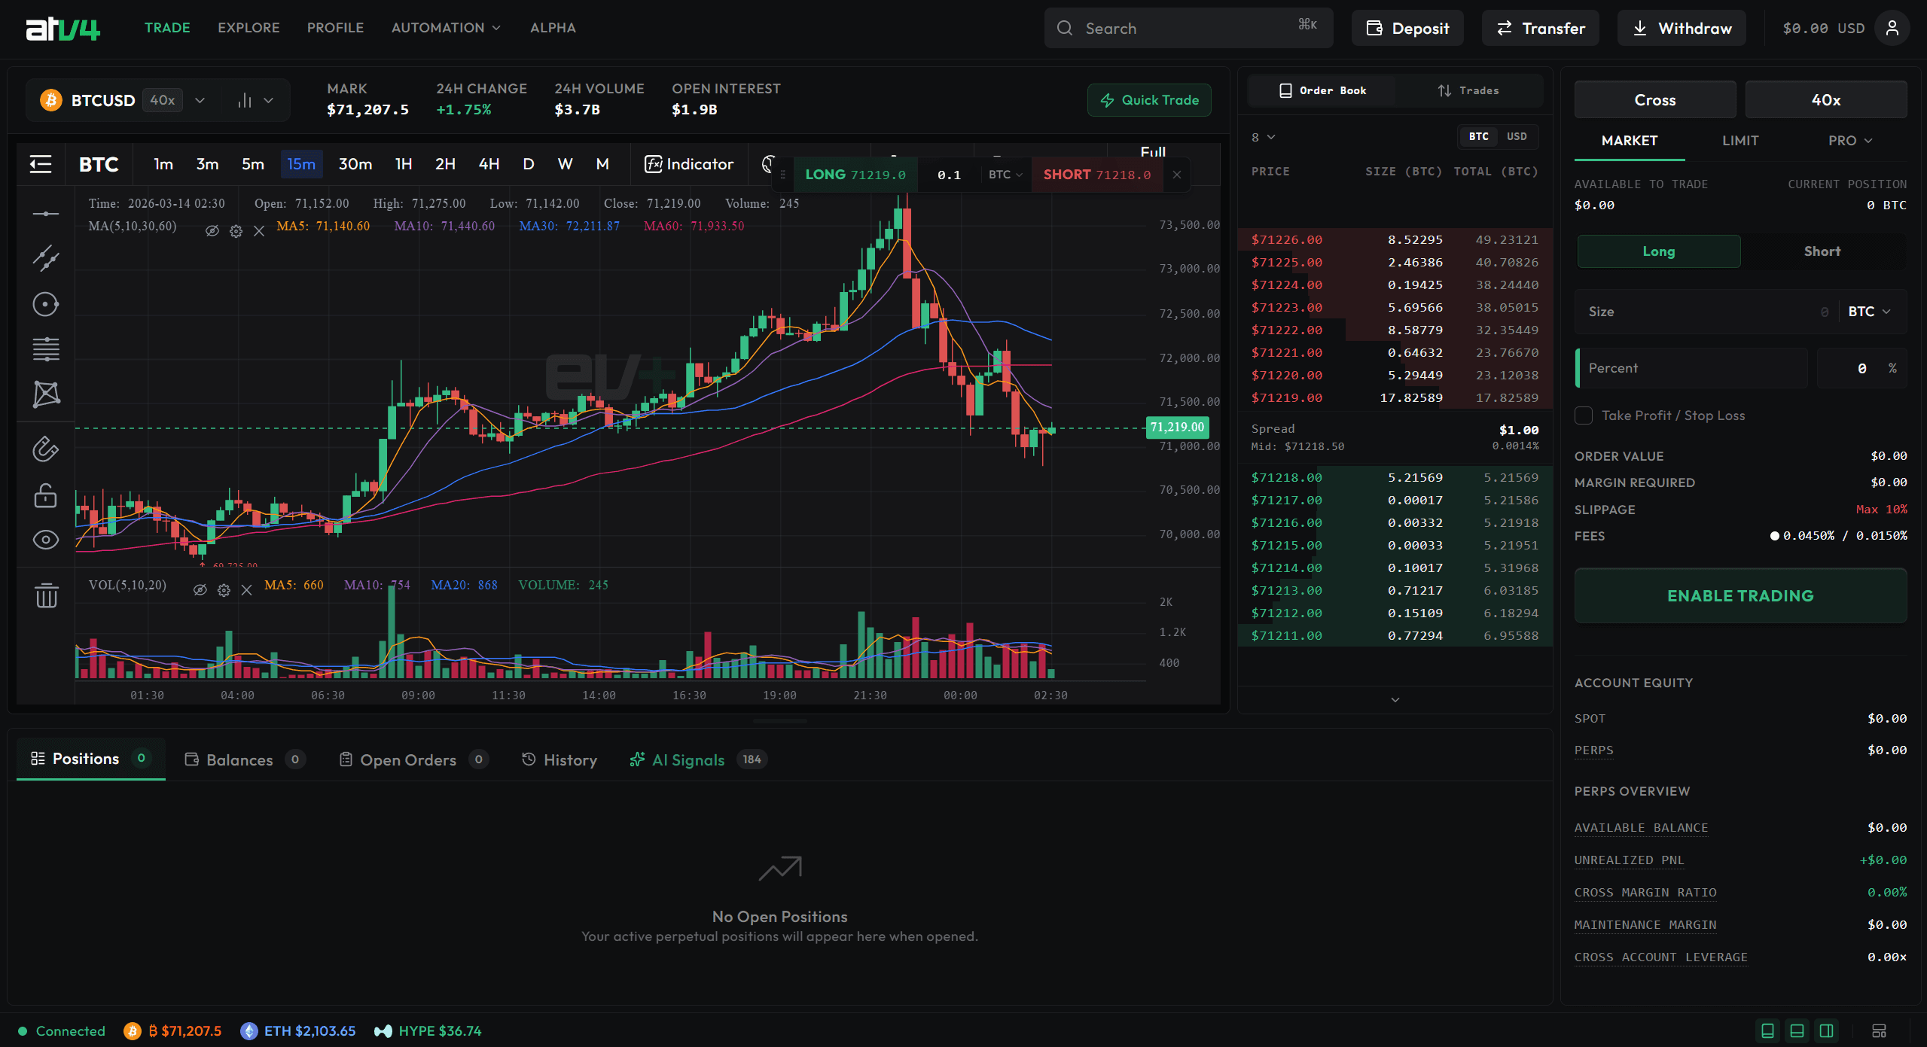Click the lock drawings icon
This screenshot has width=1927, height=1047.
pyautogui.click(x=46, y=495)
